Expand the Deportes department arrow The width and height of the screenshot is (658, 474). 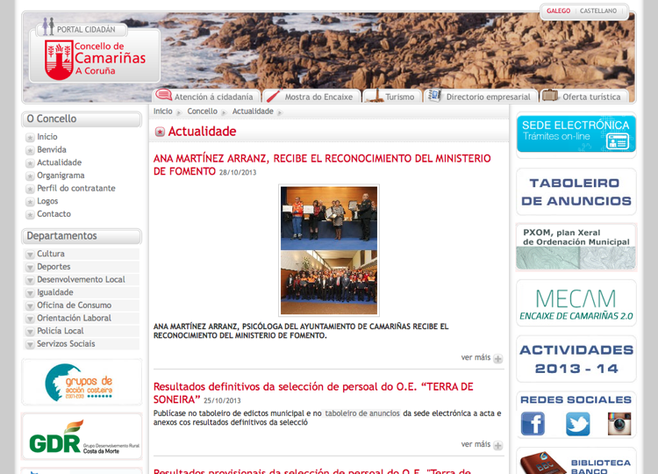click(x=30, y=268)
